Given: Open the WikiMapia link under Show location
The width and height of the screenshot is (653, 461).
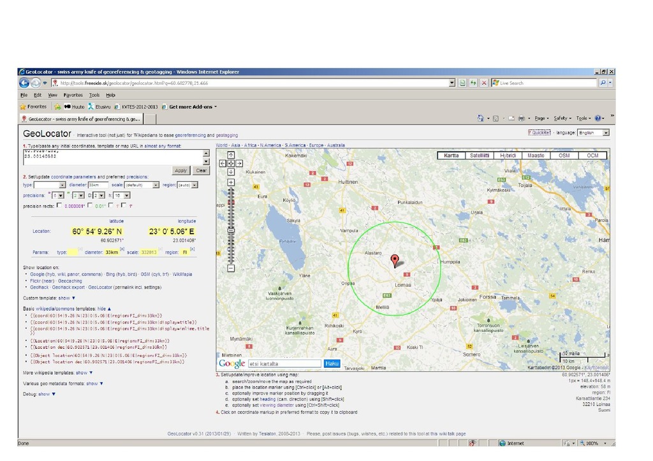Looking at the screenshot, I should pyautogui.click(x=182, y=274).
